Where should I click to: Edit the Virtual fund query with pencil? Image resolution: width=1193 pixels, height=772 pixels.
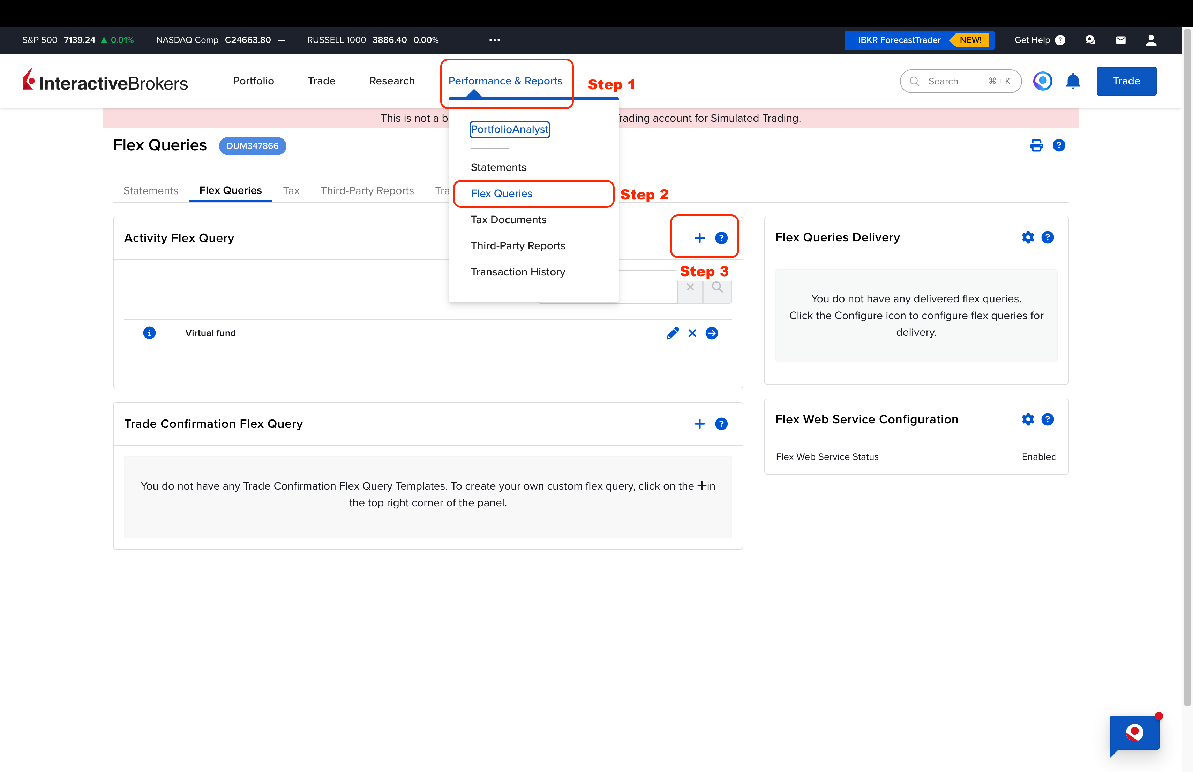point(672,333)
